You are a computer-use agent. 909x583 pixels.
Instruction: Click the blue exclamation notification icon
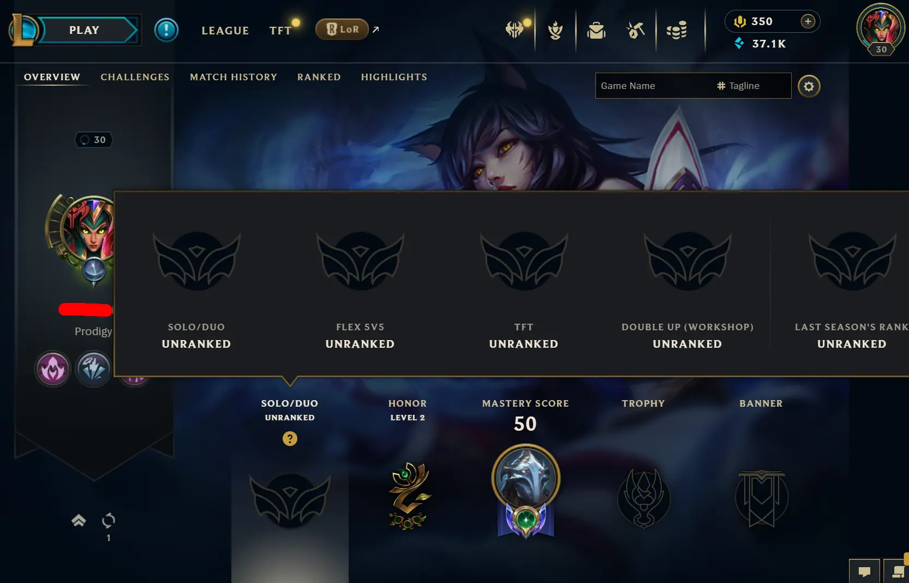pos(166,29)
